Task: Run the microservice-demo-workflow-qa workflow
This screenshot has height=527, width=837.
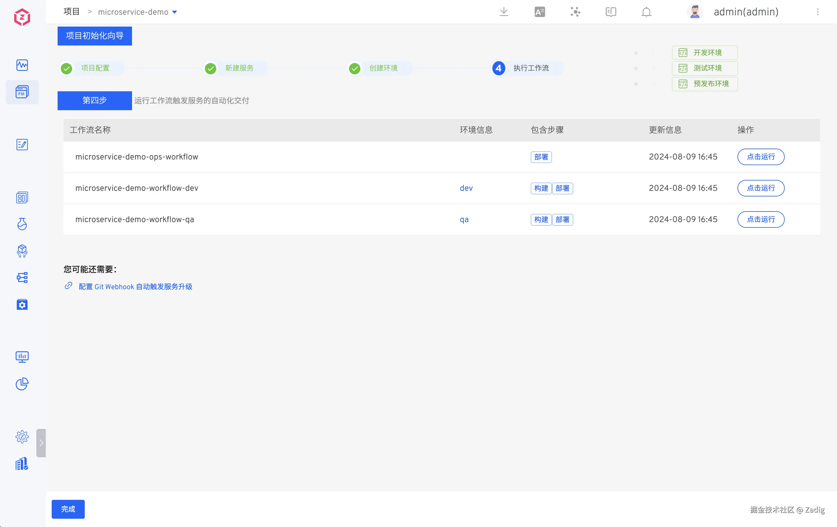Action: coord(761,219)
